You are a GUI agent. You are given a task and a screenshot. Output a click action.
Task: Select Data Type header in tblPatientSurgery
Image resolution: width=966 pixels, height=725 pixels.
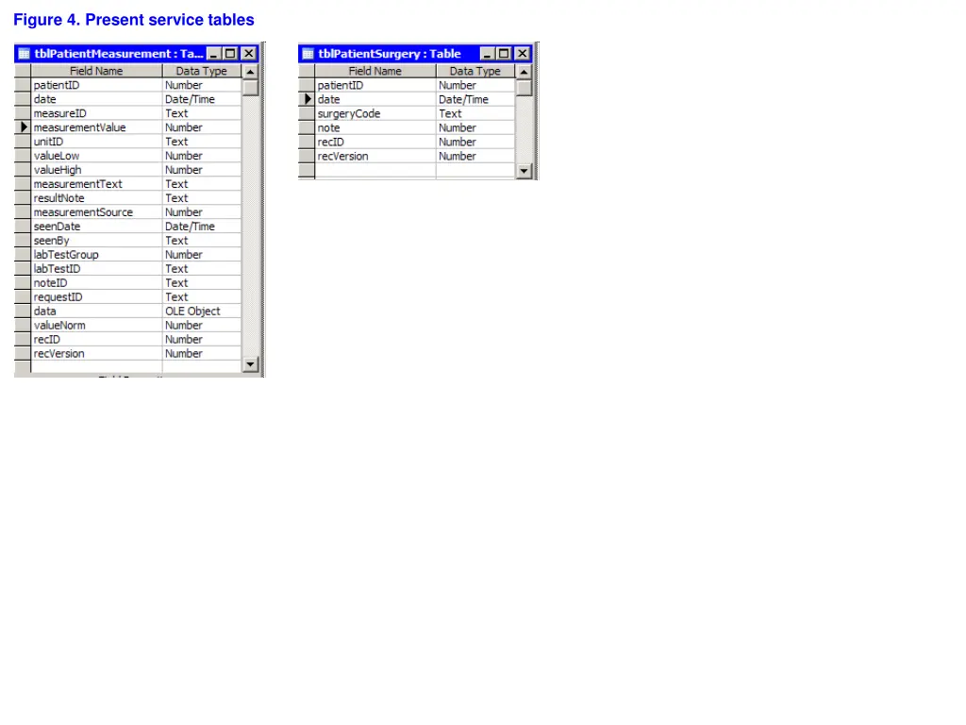tap(475, 71)
